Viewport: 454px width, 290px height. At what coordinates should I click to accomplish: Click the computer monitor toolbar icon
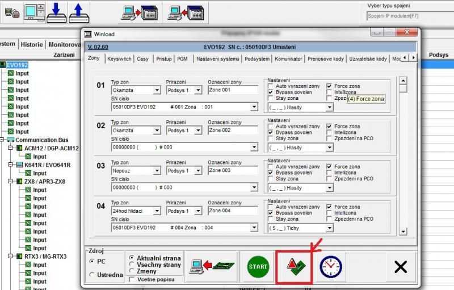pos(33,12)
